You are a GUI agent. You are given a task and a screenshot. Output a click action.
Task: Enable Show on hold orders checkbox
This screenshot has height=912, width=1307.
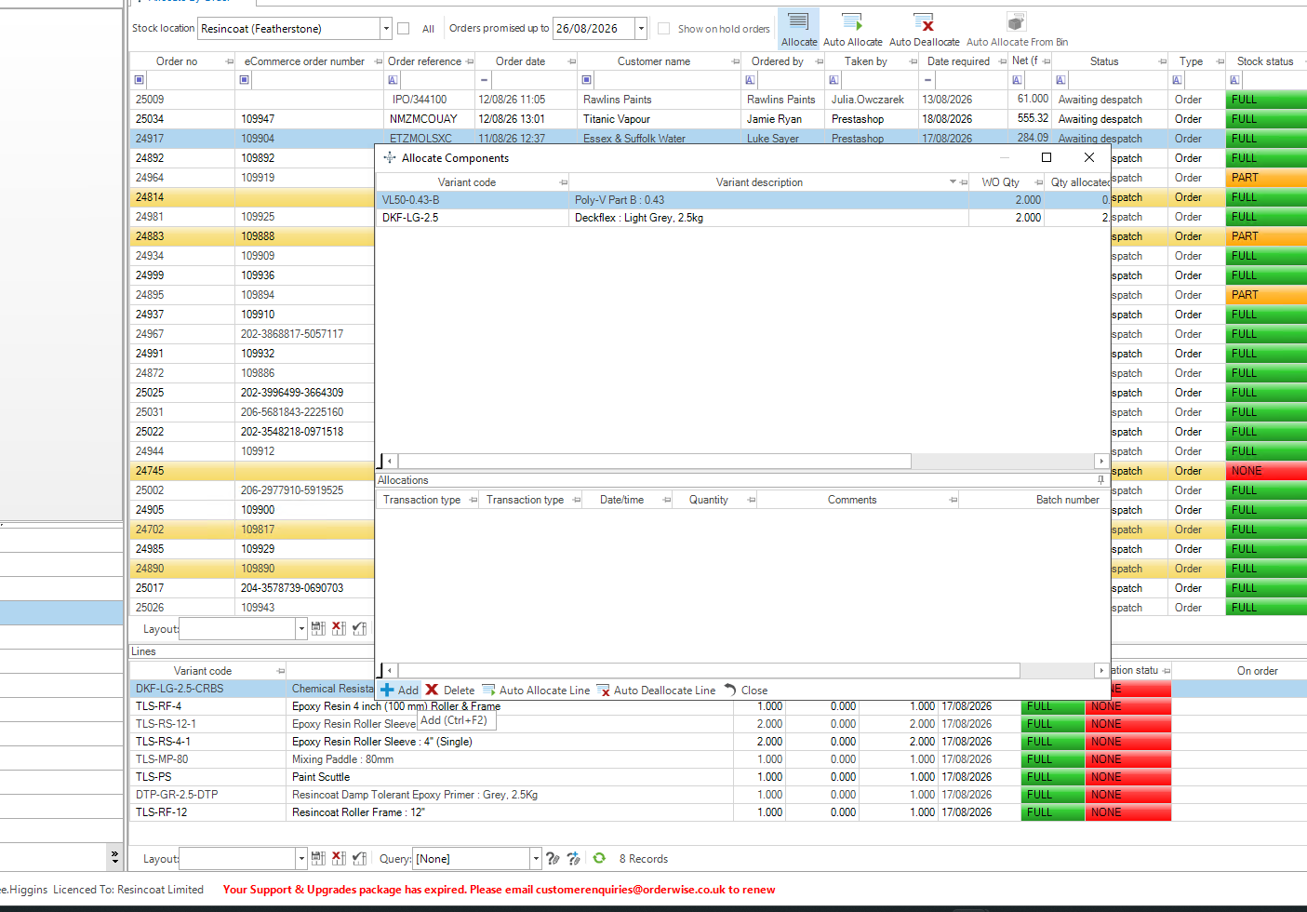tap(663, 29)
